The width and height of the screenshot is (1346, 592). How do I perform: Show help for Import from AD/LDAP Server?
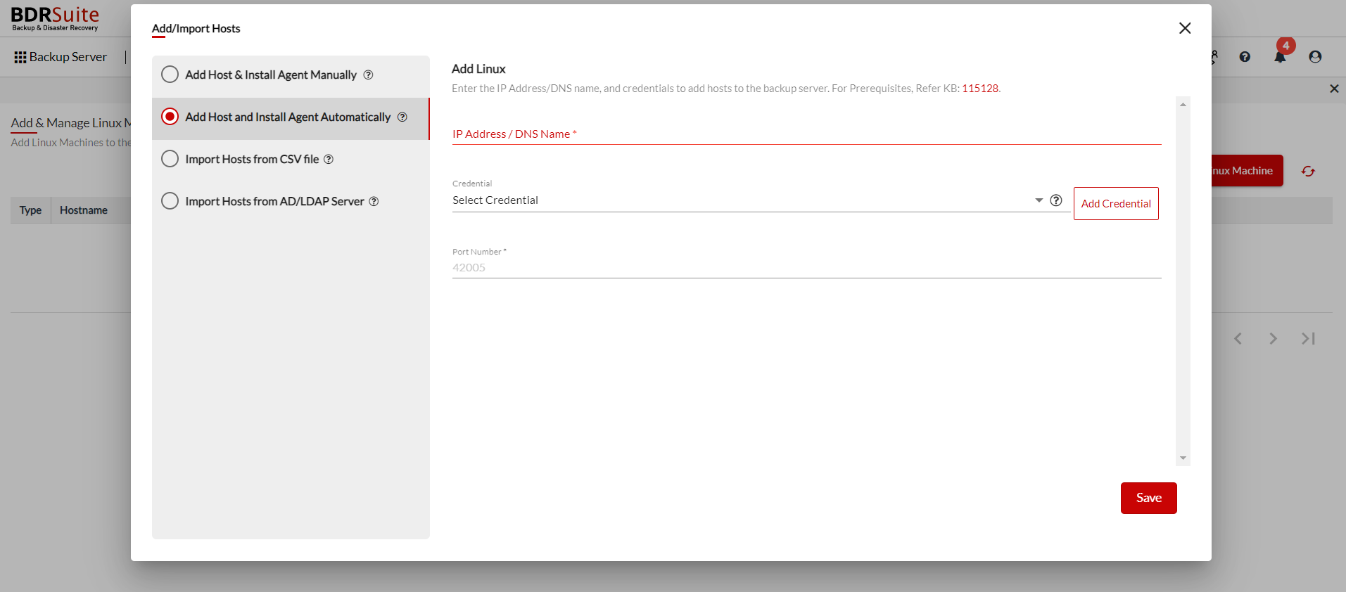tap(374, 201)
